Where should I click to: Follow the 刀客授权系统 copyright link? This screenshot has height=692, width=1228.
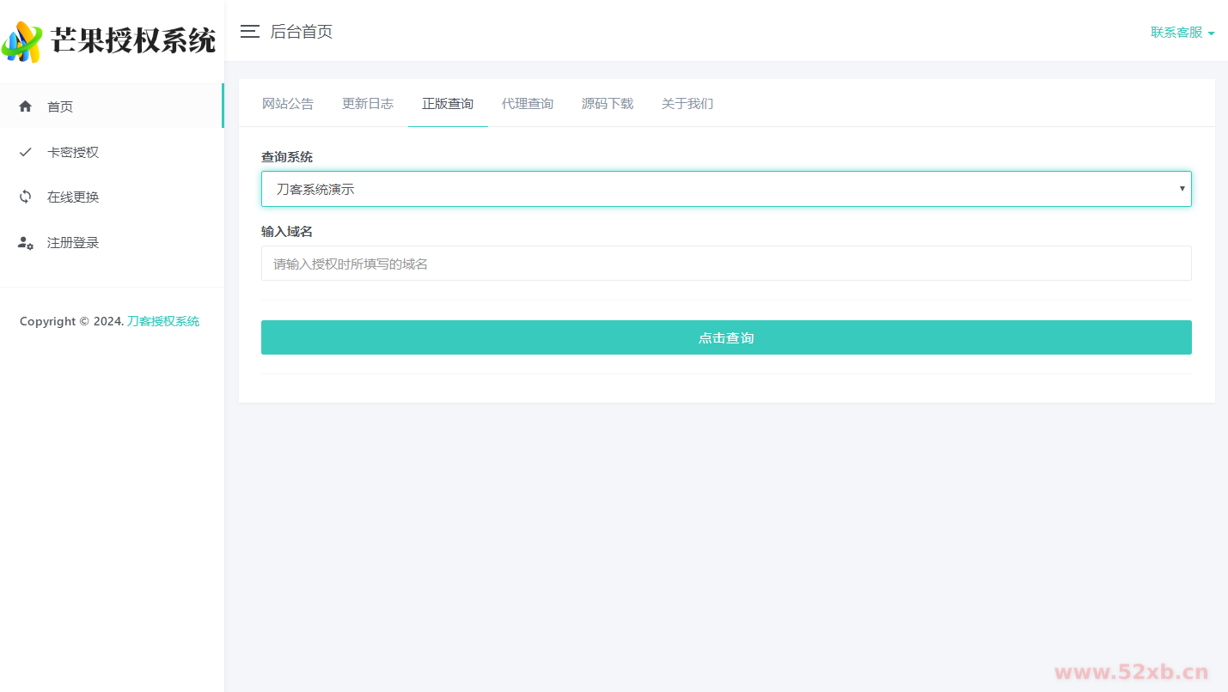[163, 321]
